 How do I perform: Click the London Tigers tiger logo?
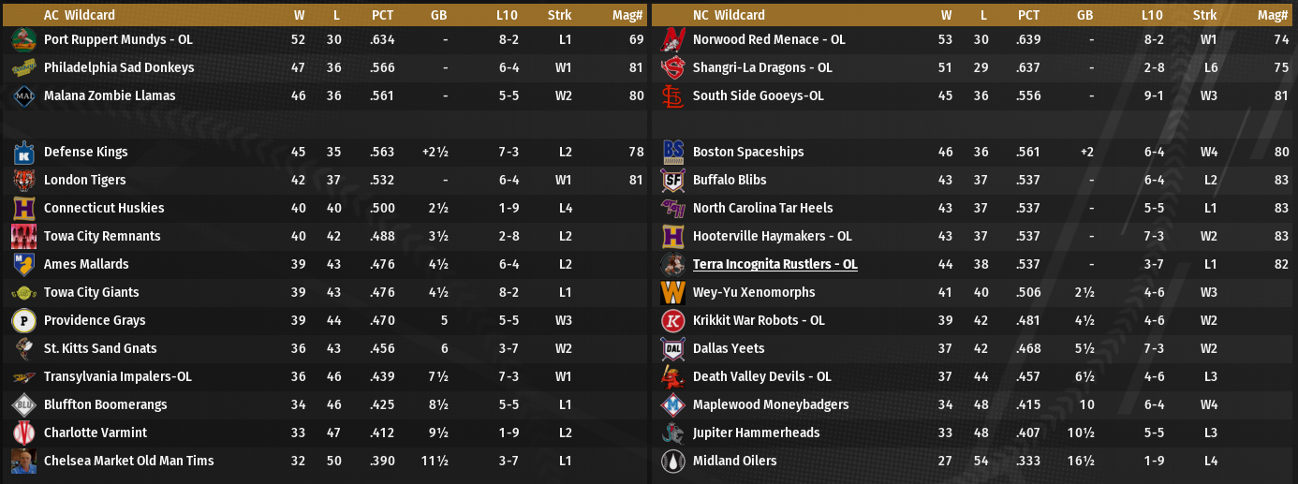click(24, 180)
